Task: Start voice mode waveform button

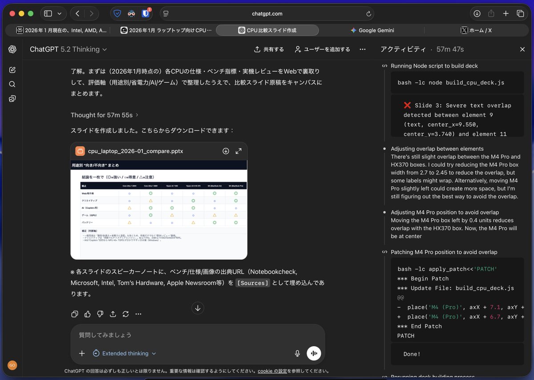Action: 314,353
